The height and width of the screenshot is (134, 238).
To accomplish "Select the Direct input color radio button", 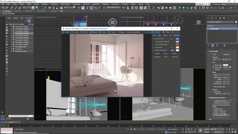I will pos(213,65).
